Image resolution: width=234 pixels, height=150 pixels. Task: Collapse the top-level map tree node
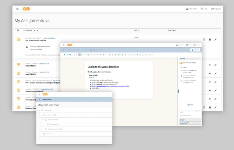pyautogui.click(x=40, y=110)
